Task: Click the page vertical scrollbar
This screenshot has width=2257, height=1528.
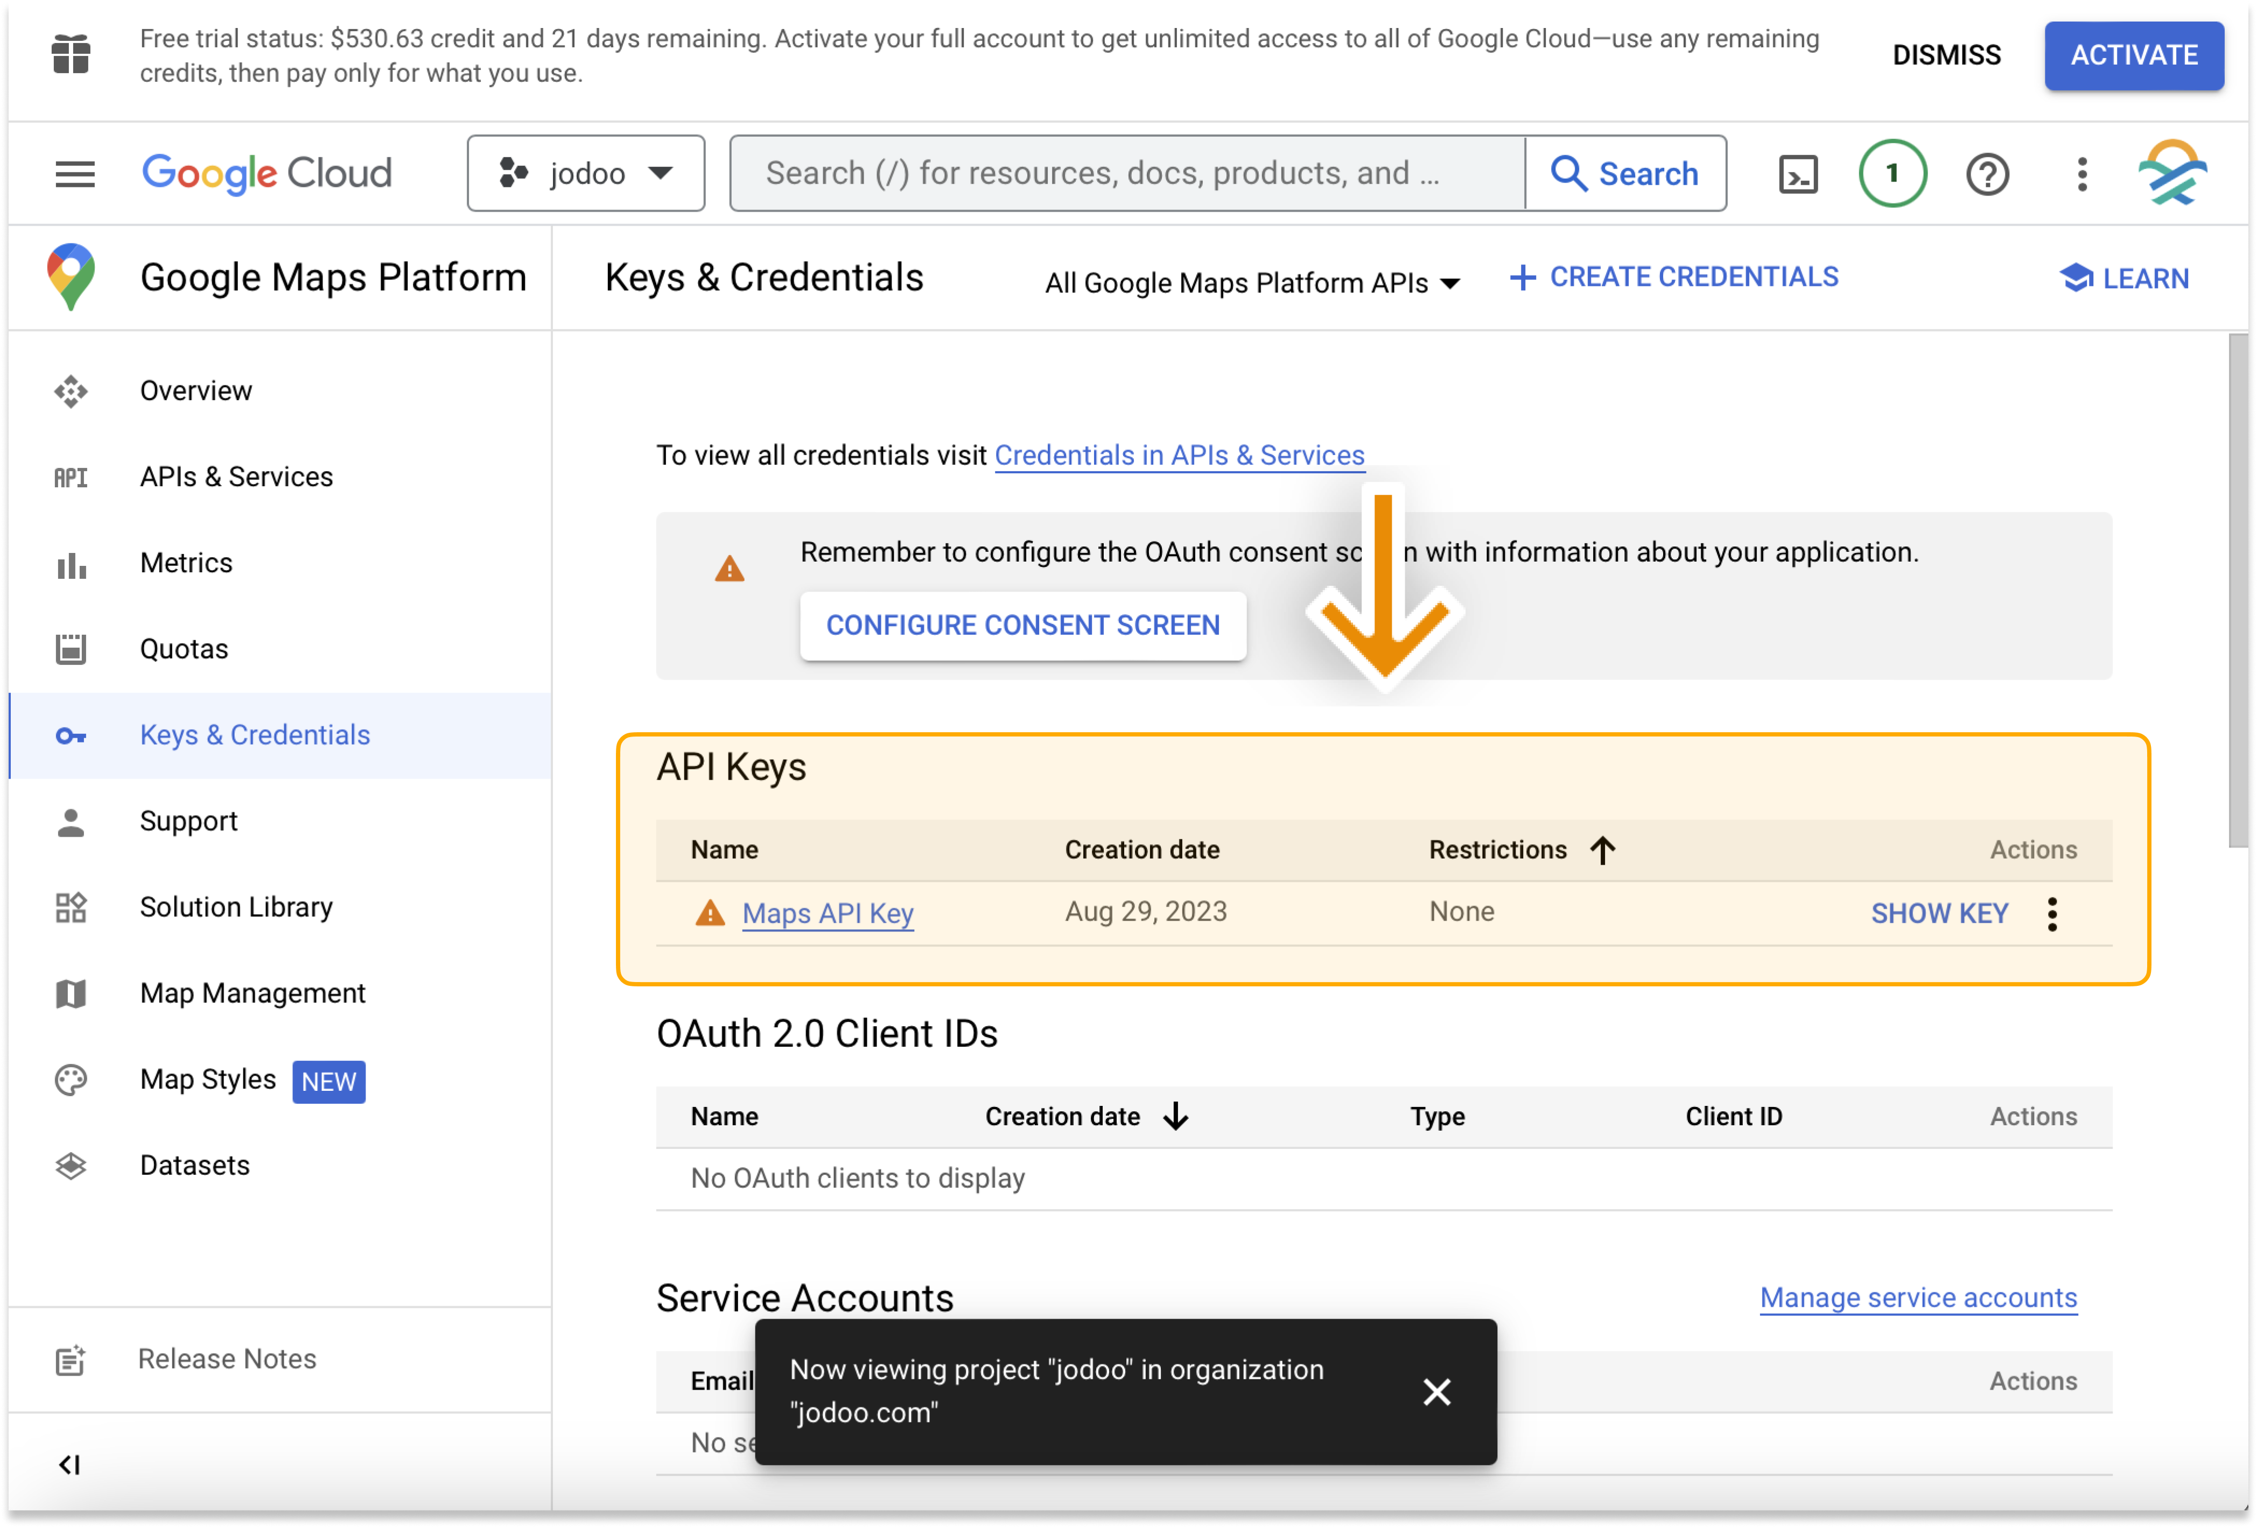Action: (2238, 591)
